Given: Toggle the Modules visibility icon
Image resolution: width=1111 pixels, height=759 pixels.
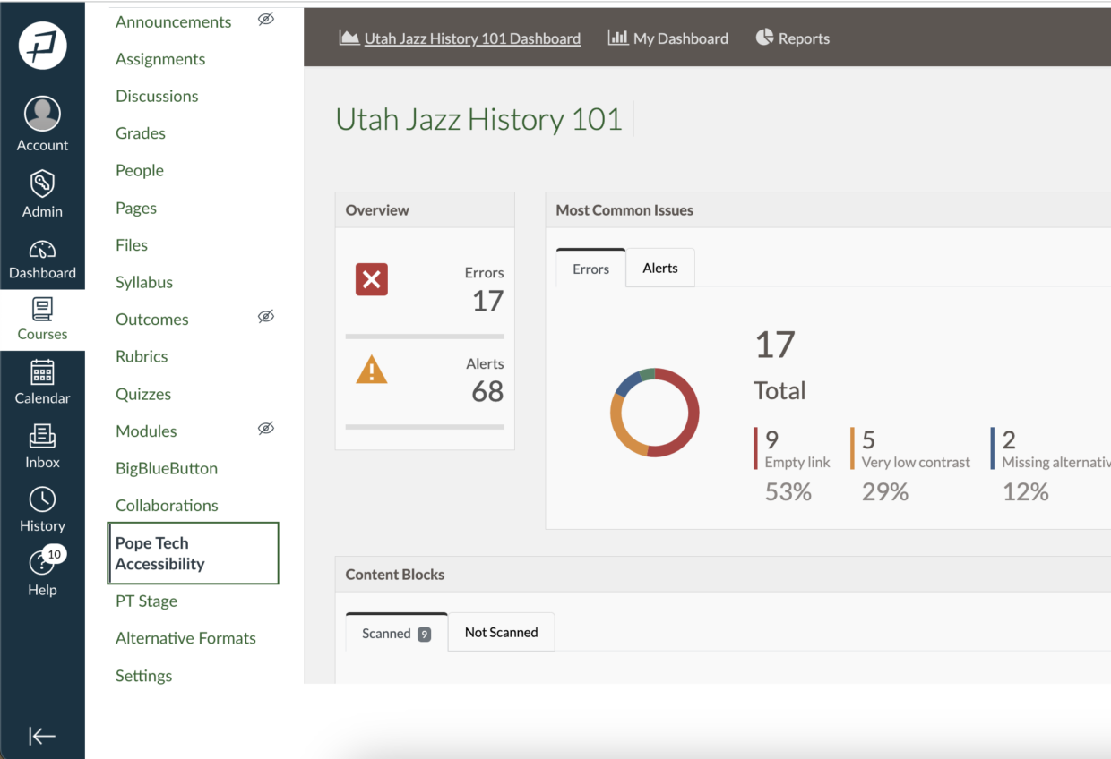Looking at the screenshot, I should 265,429.
